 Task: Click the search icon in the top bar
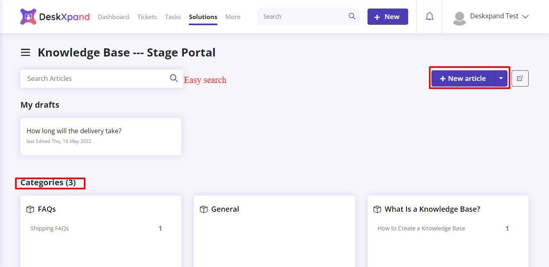tap(351, 16)
